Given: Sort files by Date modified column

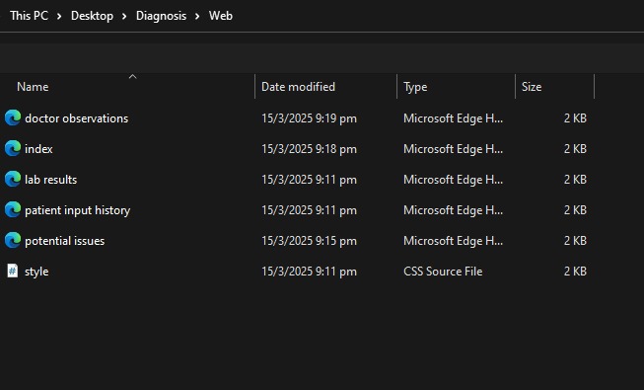Looking at the screenshot, I should point(298,87).
